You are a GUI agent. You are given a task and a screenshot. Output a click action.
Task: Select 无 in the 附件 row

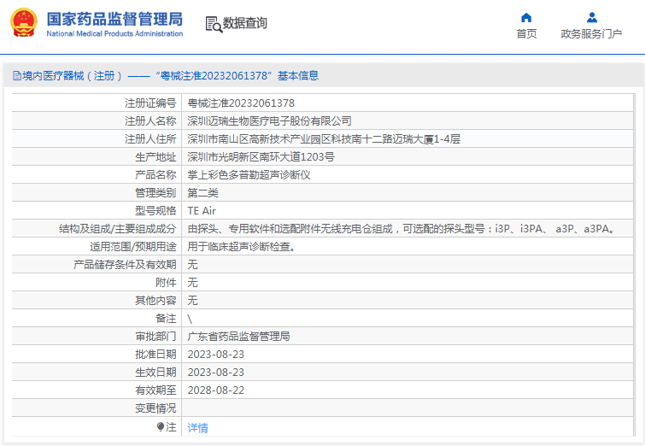click(192, 283)
